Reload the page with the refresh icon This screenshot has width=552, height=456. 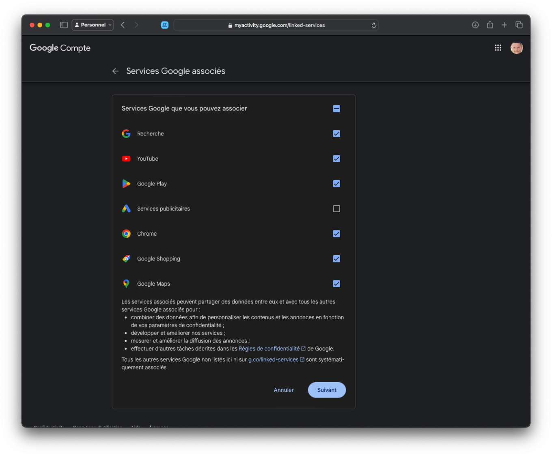374,25
